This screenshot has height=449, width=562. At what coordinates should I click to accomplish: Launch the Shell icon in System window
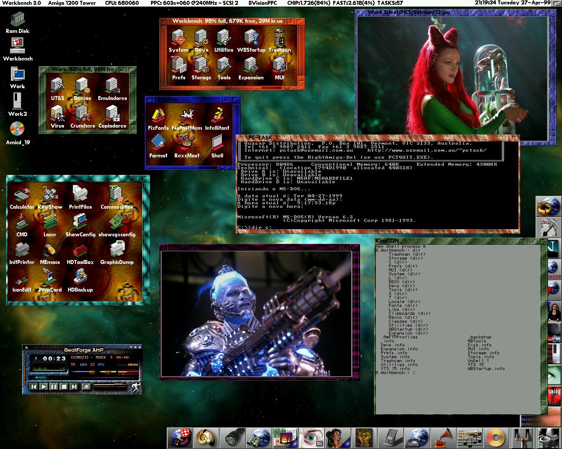217,146
